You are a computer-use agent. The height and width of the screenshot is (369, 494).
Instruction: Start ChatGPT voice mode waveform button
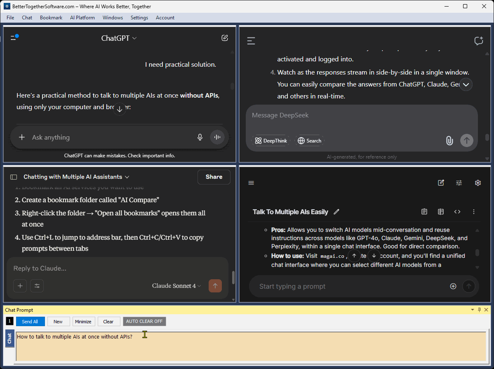pos(217,137)
